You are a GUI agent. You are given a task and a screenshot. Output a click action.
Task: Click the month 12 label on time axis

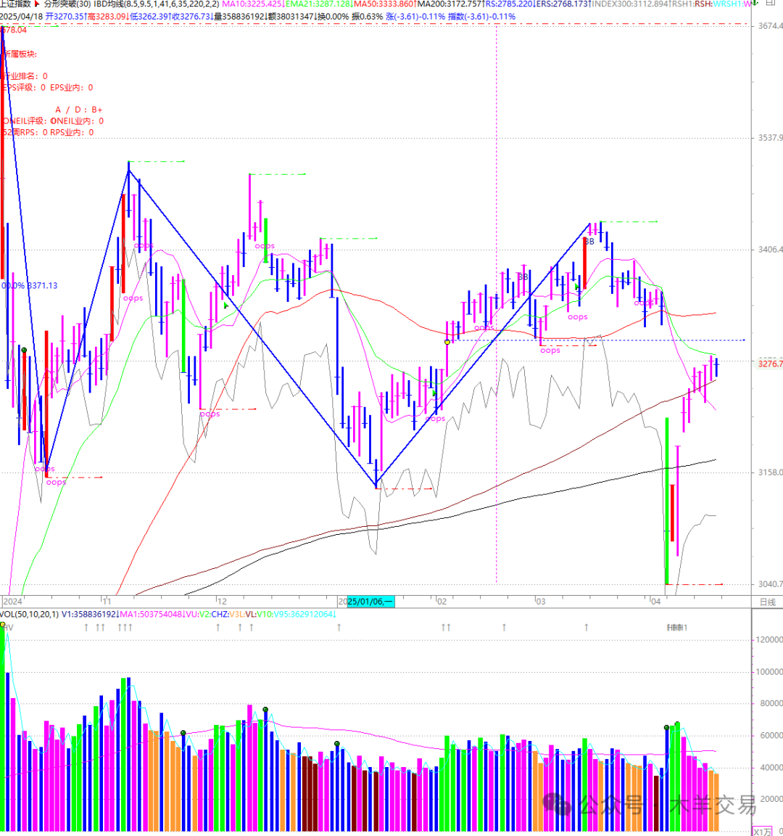222,602
